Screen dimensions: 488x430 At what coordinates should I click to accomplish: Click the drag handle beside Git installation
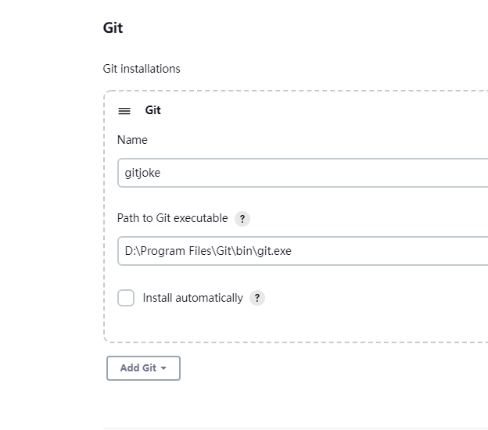(124, 111)
